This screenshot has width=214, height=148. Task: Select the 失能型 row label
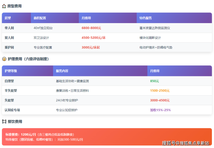[x=9, y=100]
